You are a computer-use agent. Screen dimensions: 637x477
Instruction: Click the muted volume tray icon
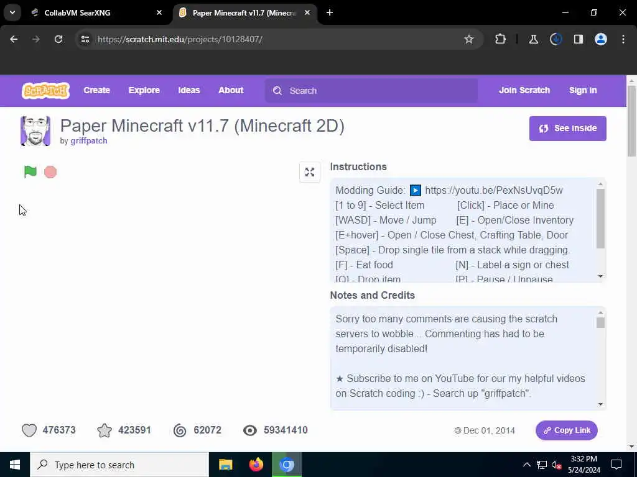pos(557,465)
